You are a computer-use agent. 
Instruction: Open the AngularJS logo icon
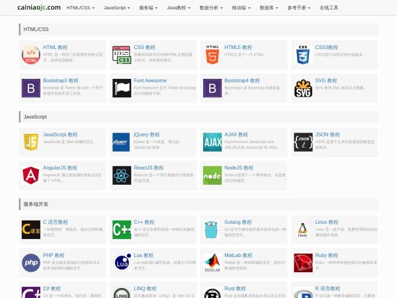pyautogui.click(x=30, y=175)
